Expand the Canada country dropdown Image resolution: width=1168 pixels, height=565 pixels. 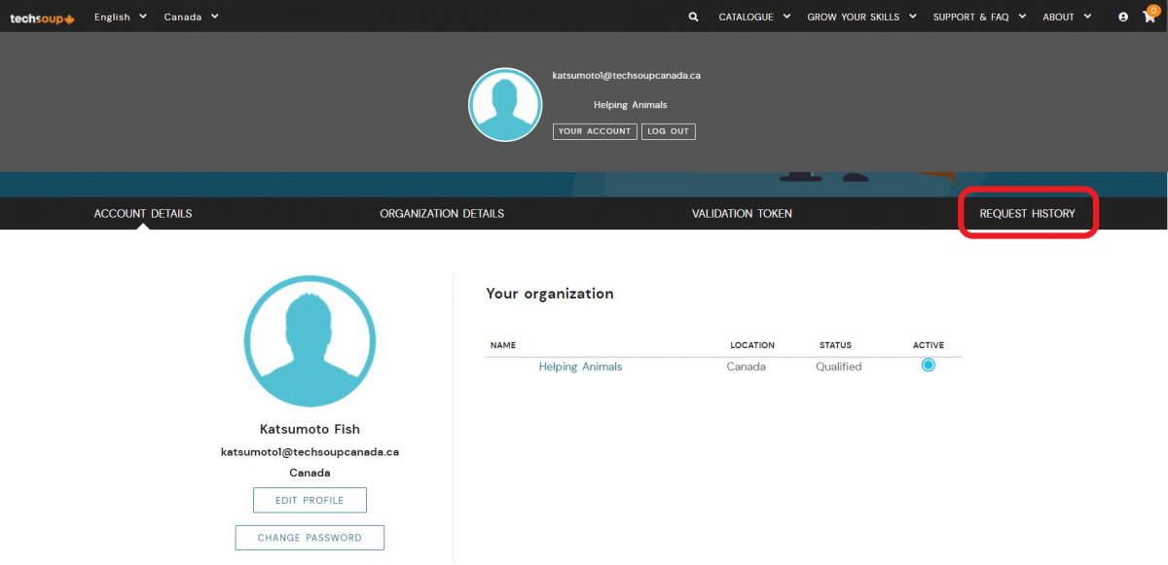point(191,18)
